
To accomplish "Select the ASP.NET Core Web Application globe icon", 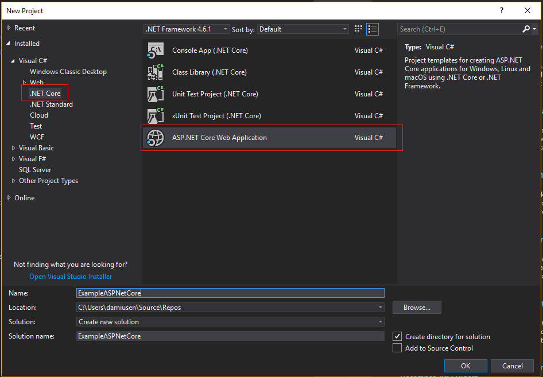I will click(x=155, y=138).
